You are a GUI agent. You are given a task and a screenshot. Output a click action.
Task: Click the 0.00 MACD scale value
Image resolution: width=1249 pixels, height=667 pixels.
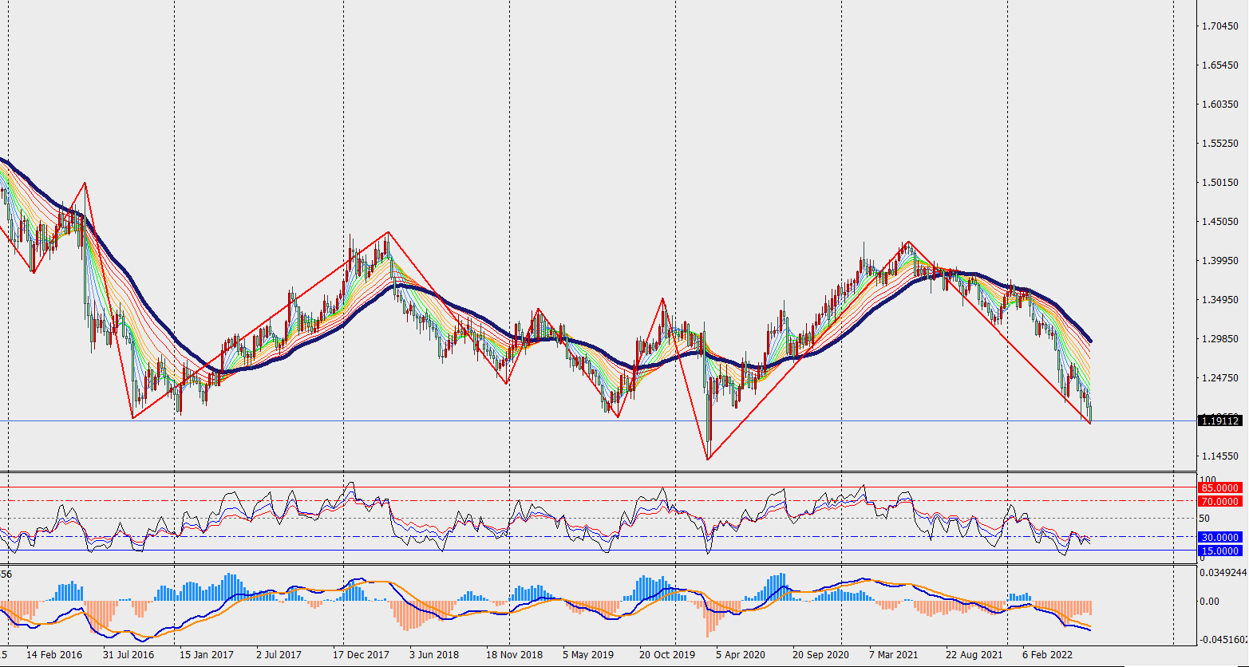pos(1210,601)
